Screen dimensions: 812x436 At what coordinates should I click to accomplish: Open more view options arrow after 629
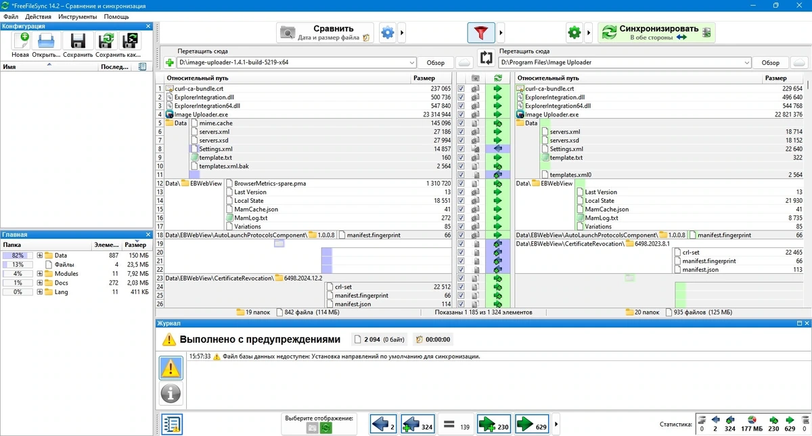pos(556,425)
